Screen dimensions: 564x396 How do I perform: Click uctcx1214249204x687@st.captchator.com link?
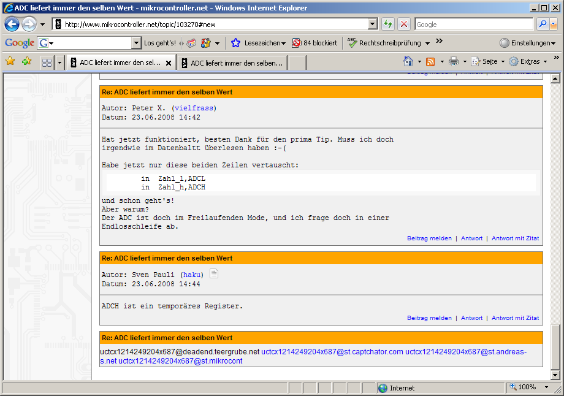tap(332, 352)
